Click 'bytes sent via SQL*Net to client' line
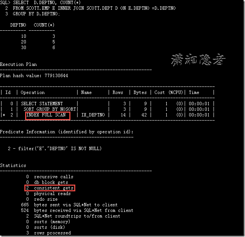The width and height of the screenshot is (245, 237). [69, 205]
